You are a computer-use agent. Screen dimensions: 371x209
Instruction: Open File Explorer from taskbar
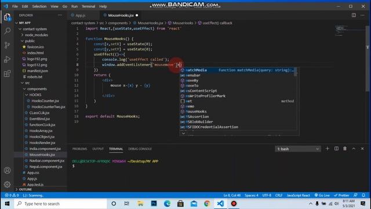click(140, 204)
